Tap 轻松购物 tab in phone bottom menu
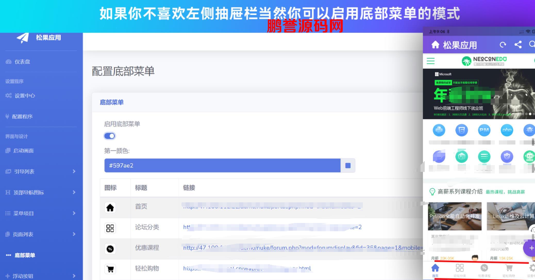Screen dimensions: 535x280 coord(509,270)
